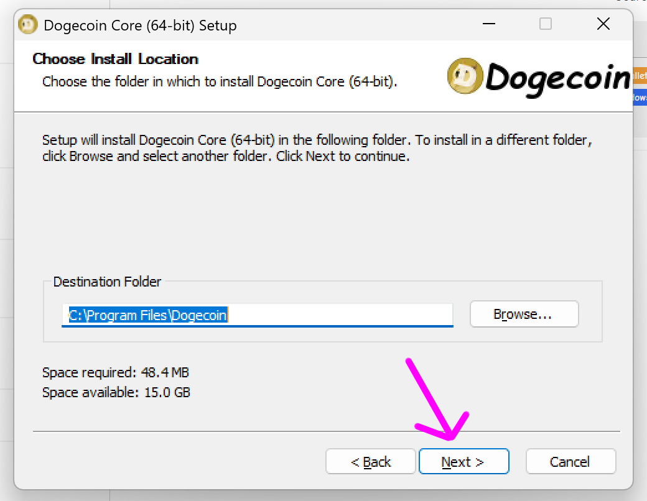Select the 'Space required: 48.4 MB' text
This screenshot has width=647, height=501.
116,372
